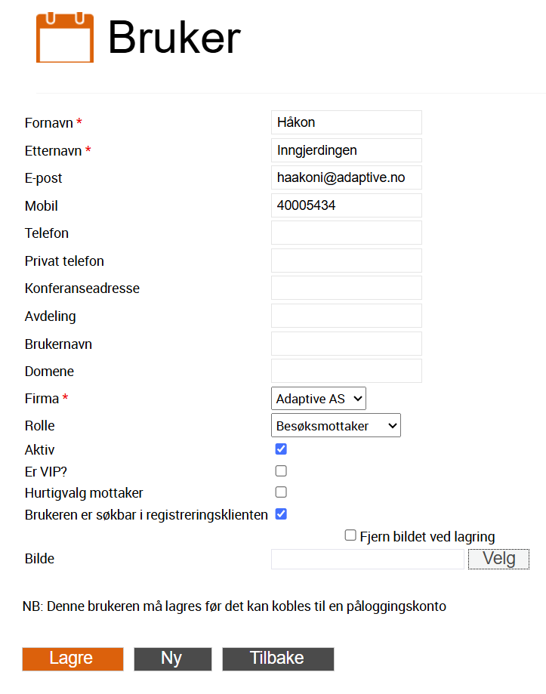Open the Firma dropdown showing Adaptive AS

319,398
